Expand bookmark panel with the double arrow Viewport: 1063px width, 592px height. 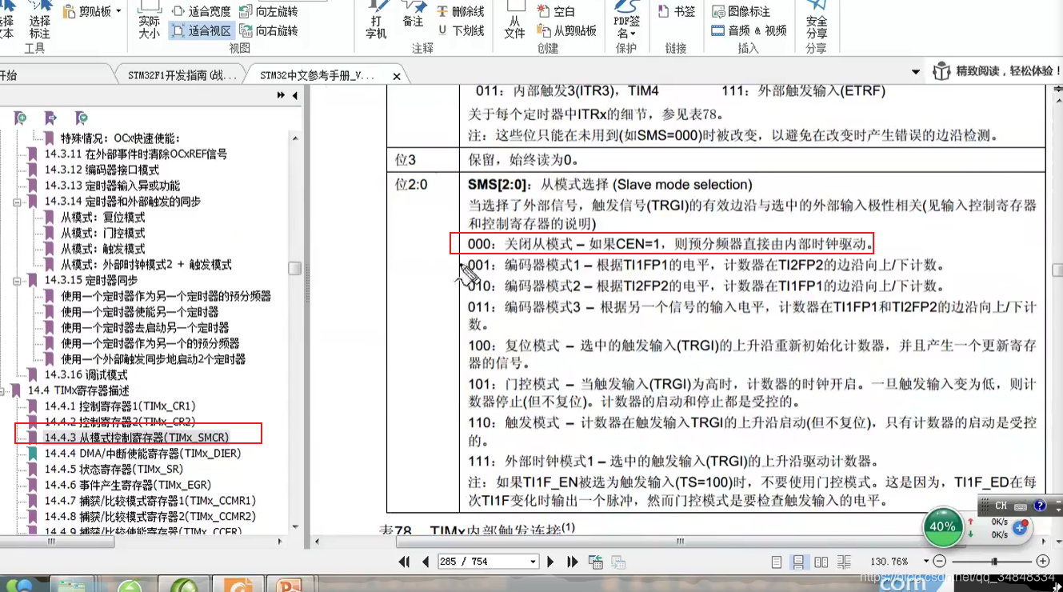coord(281,95)
